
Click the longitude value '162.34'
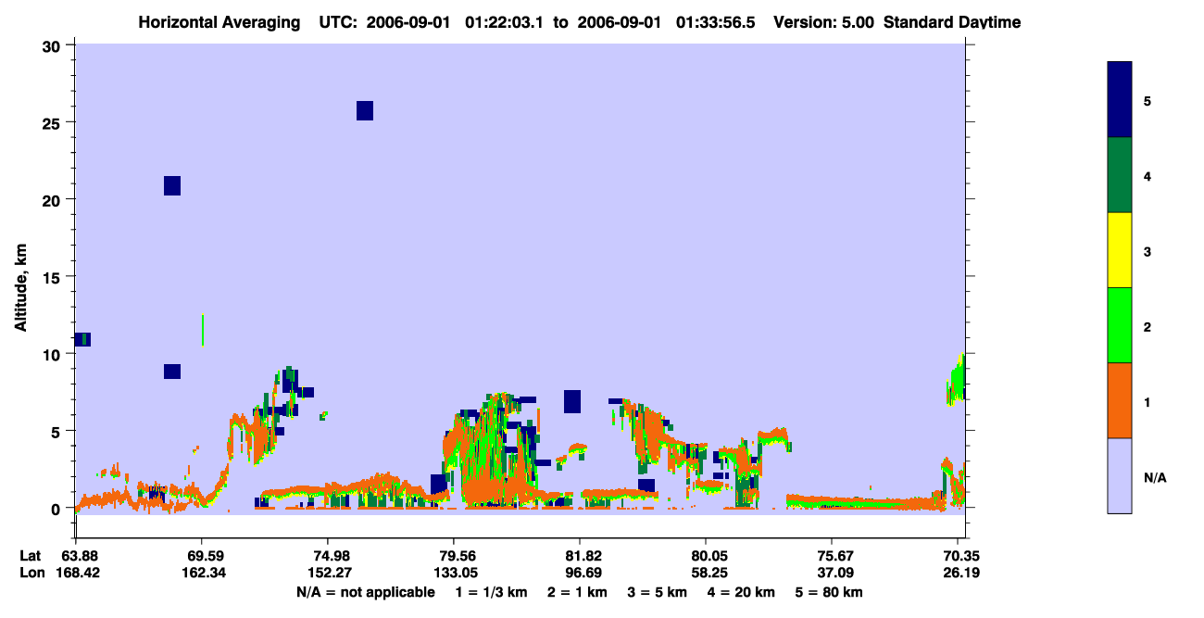202,573
